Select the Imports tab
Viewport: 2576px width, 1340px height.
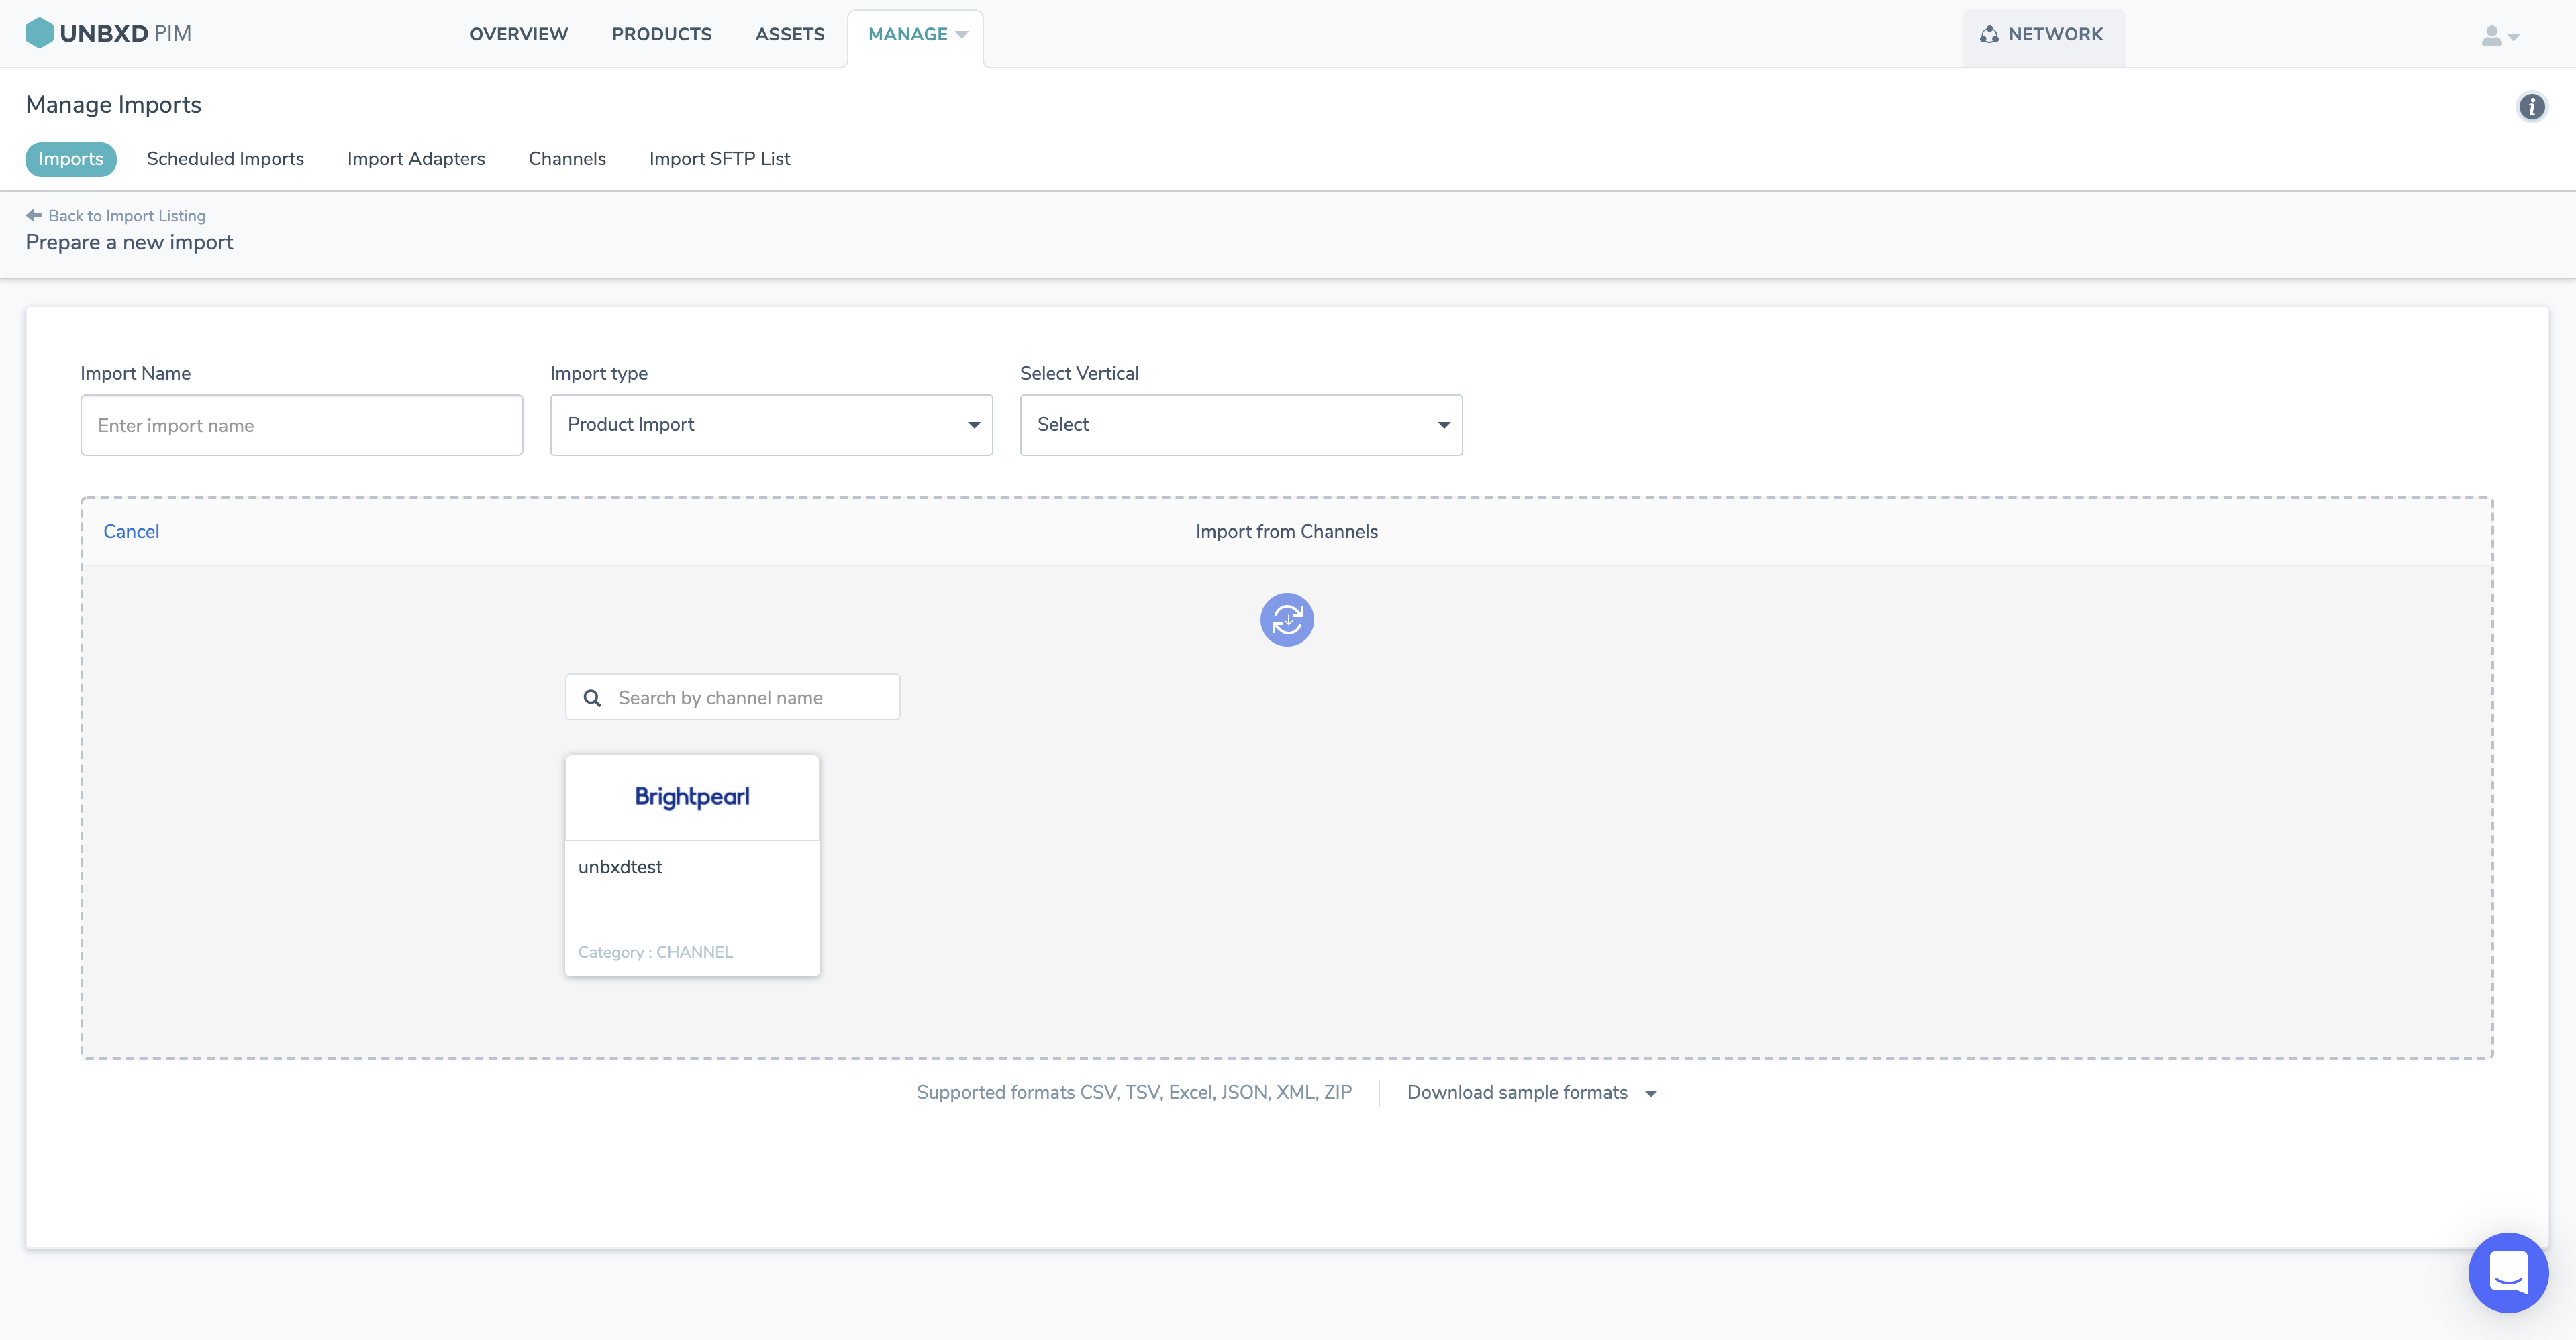pos(71,159)
